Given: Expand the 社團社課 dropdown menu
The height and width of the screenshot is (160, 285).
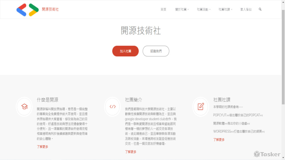Looking at the screenshot, I should tap(225, 9).
